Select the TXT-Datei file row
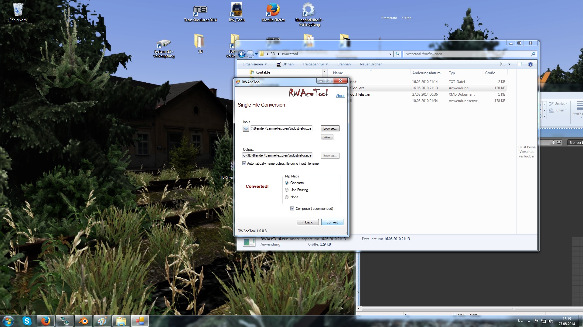Image resolution: width=583 pixels, height=327 pixels. (x=428, y=82)
